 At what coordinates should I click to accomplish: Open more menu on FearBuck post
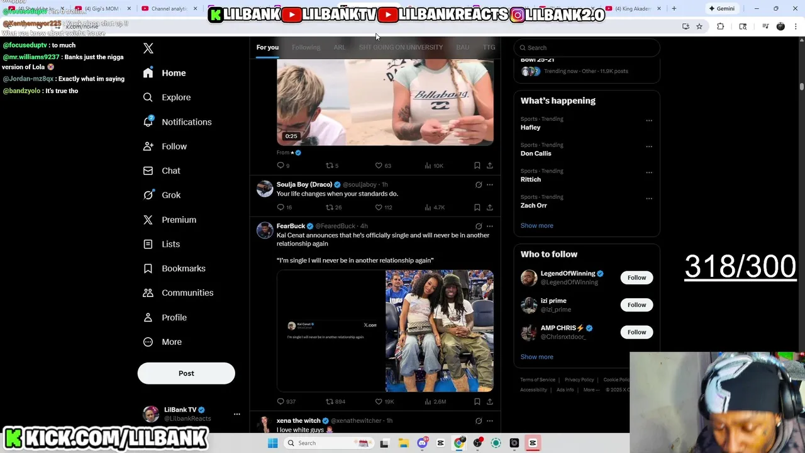(490, 226)
